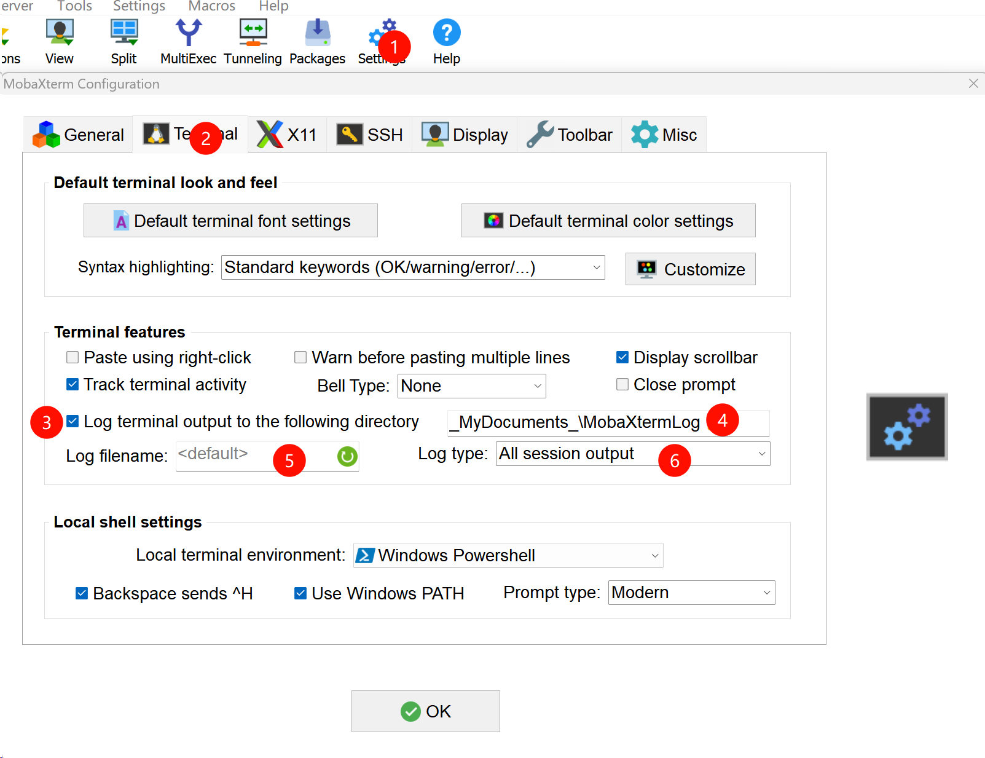Click the Customize syntax highlighting button
Screen dimensions: 985x758
(691, 269)
